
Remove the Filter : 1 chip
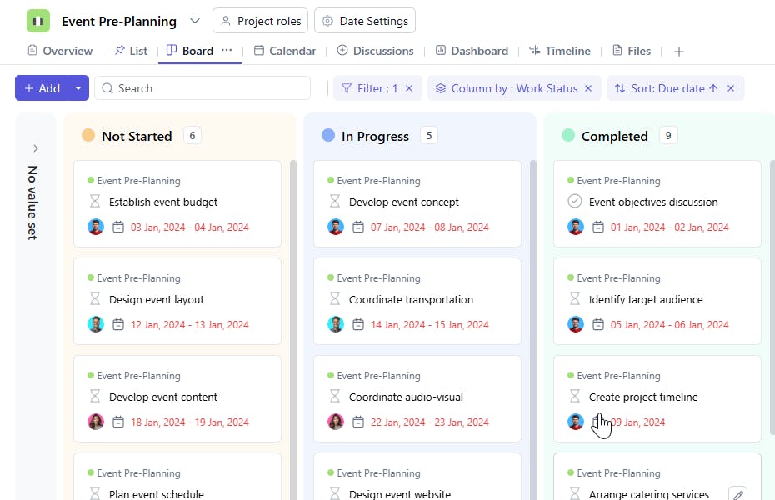pos(409,88)
